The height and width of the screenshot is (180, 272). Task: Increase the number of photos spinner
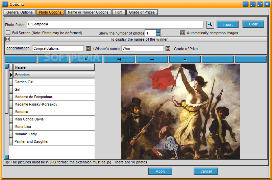tap(158, 31)
